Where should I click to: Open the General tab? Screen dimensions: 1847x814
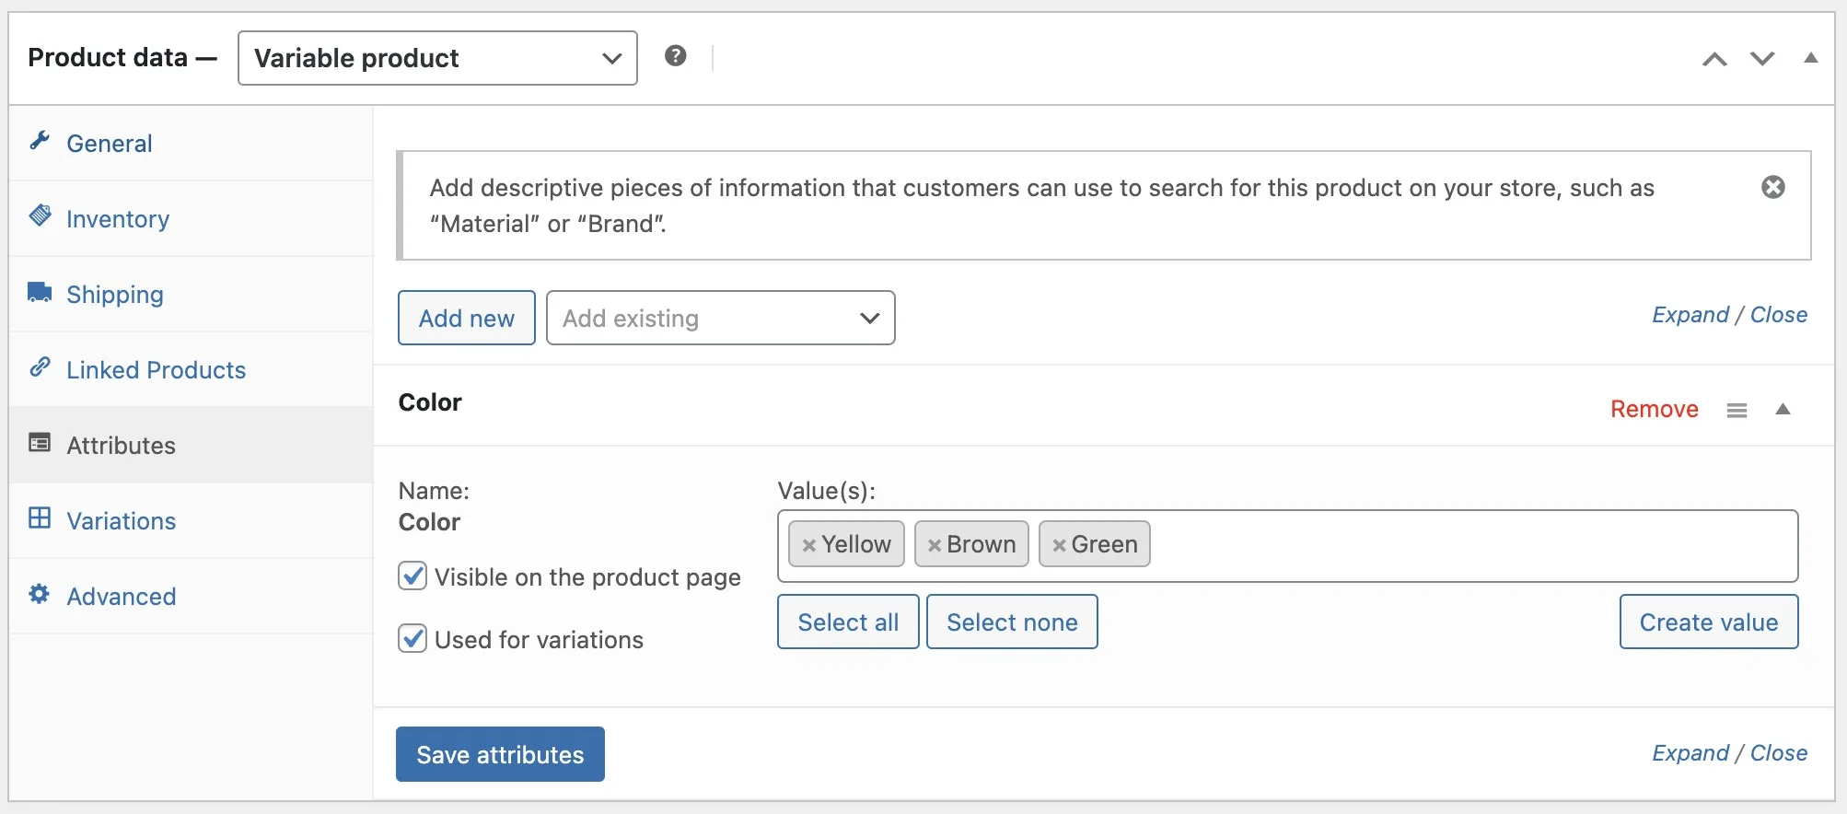coord(191,143)
